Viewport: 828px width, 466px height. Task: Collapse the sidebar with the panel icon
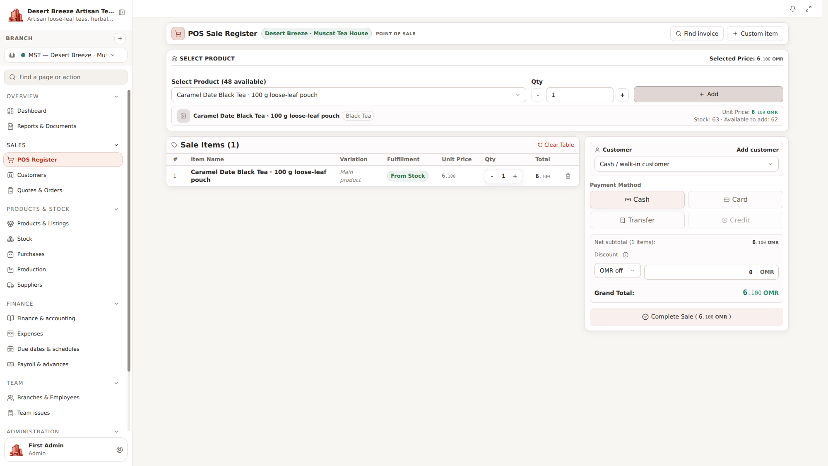tap(122, 12)
